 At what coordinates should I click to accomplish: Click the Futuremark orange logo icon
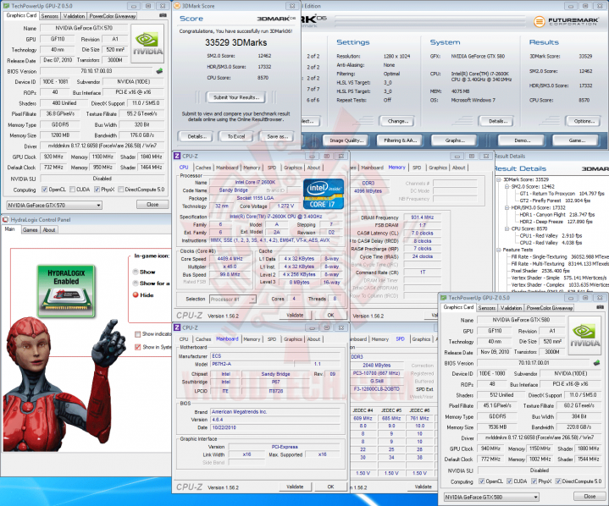click(539, 22)
